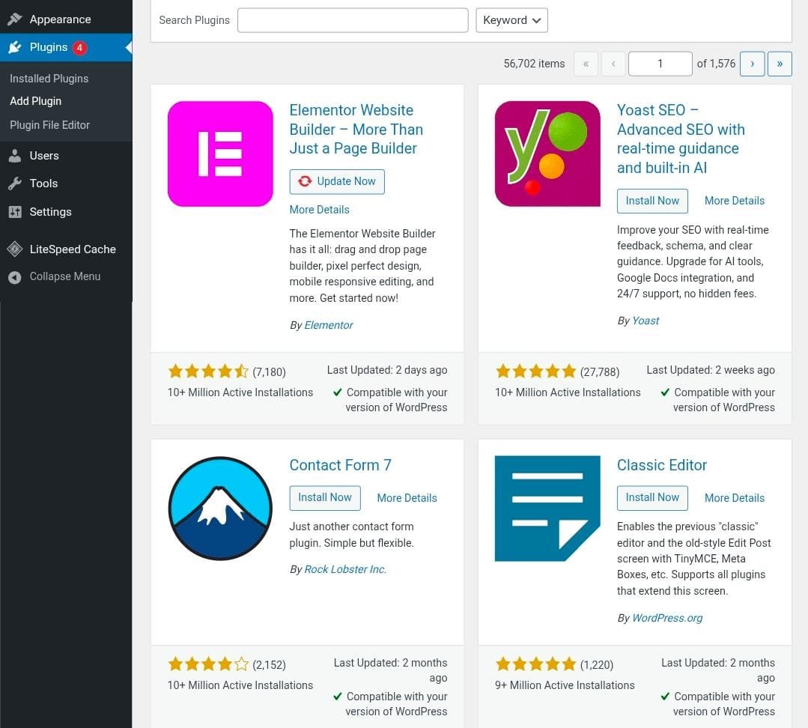The image size is (808, 728).
Task: Open the Contact Form 7 mountain icon
Action: point(220,508)
